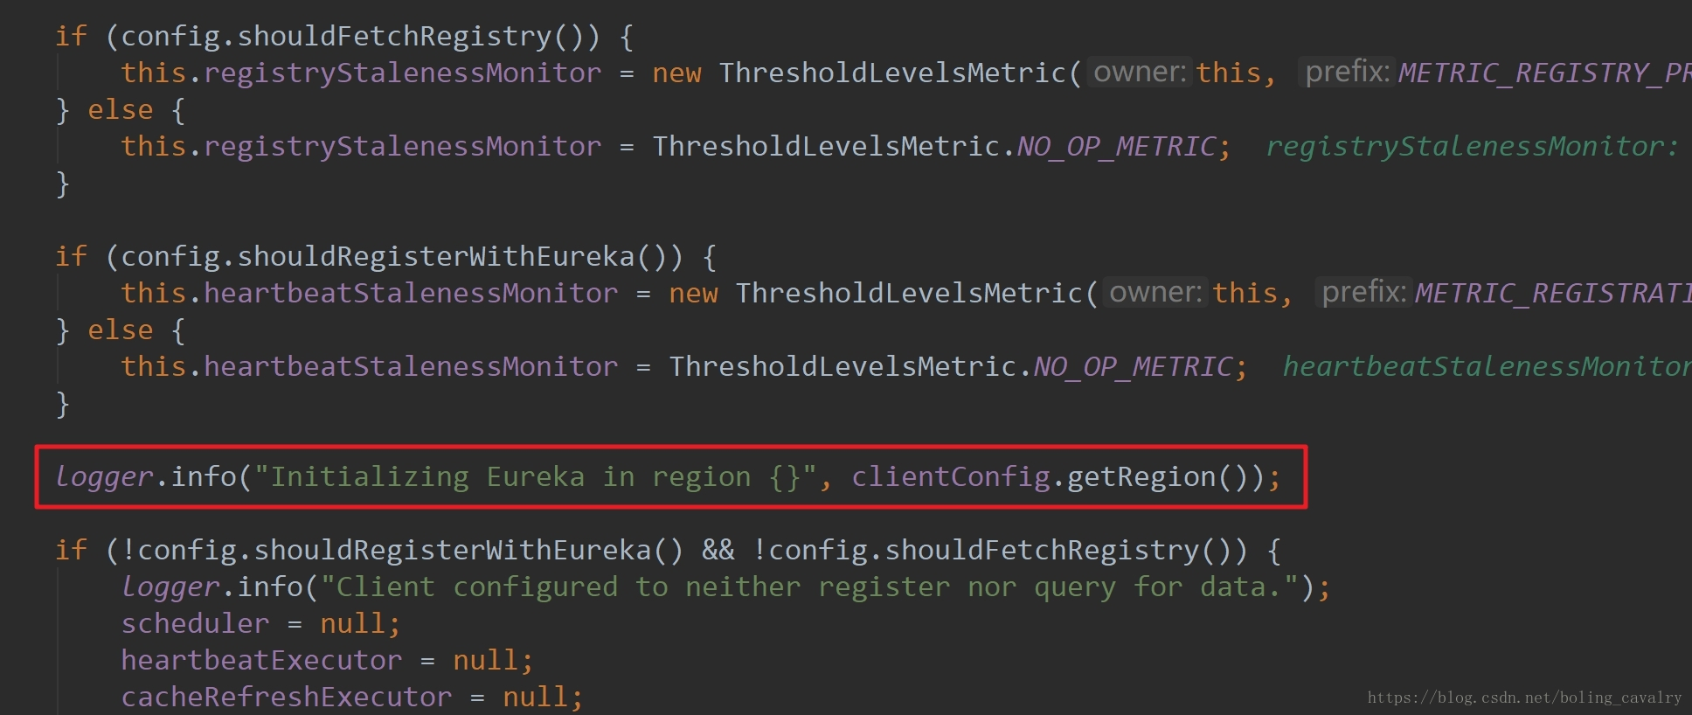
Task: Click the getRegion method call
Action: click(x=1141, y=476)
